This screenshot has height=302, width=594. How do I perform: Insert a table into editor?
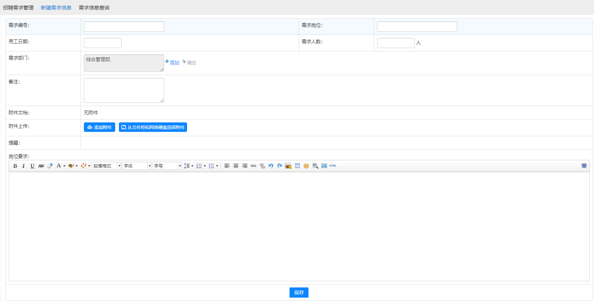(x=297, y=166)
